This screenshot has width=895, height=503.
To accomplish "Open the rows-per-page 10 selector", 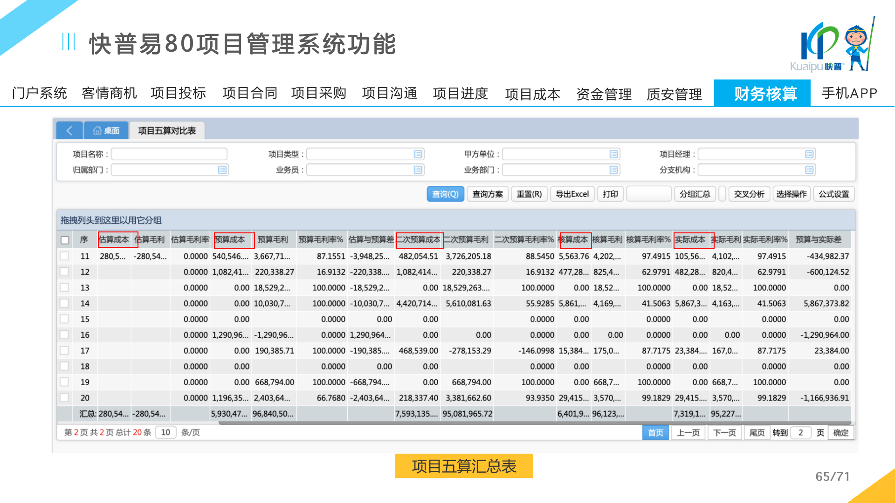I will point(165,432).
